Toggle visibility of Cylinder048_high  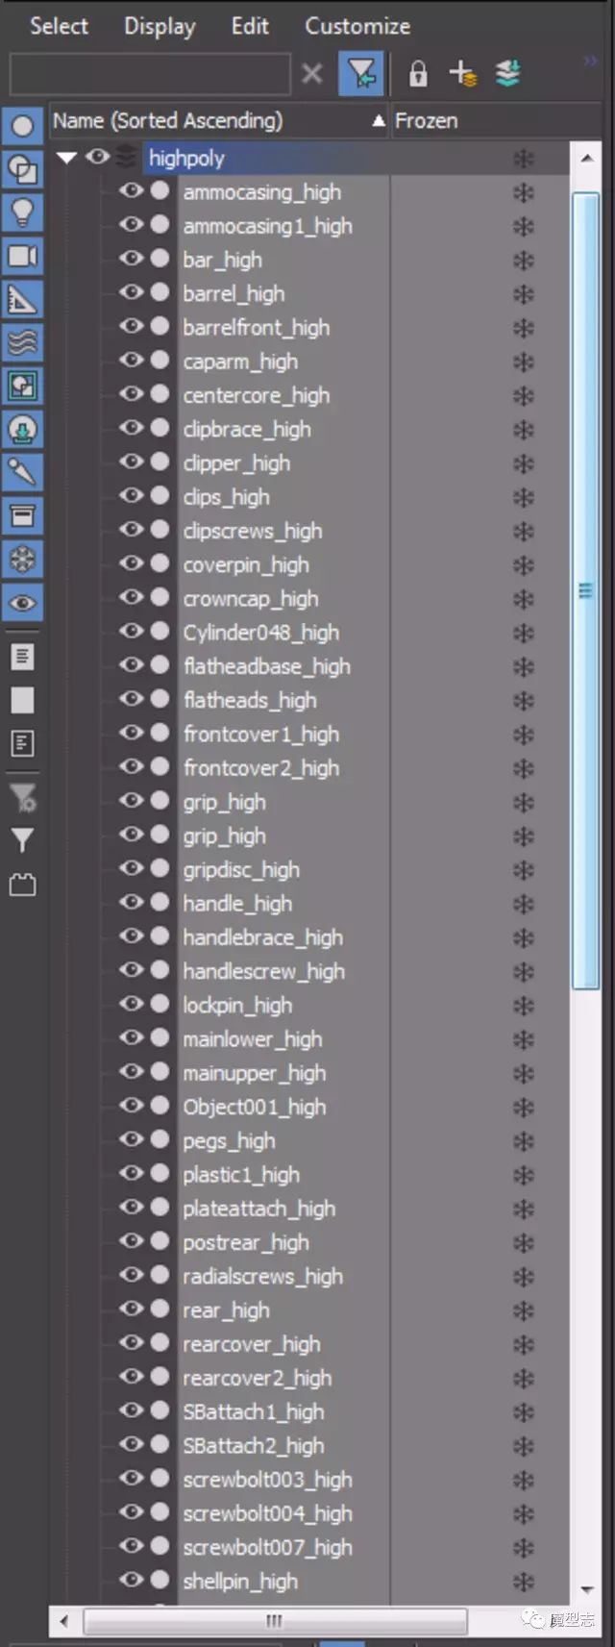point(132,632)
